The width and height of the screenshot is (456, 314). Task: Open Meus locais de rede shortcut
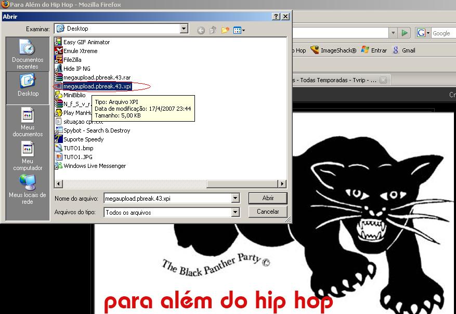tap(28, 189)
